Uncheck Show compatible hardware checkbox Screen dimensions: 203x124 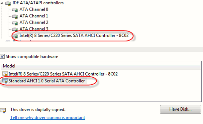(2, 56)
